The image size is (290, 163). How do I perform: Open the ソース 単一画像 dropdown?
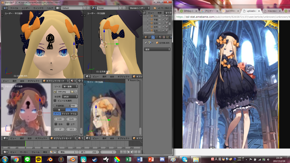coord(70,87)
